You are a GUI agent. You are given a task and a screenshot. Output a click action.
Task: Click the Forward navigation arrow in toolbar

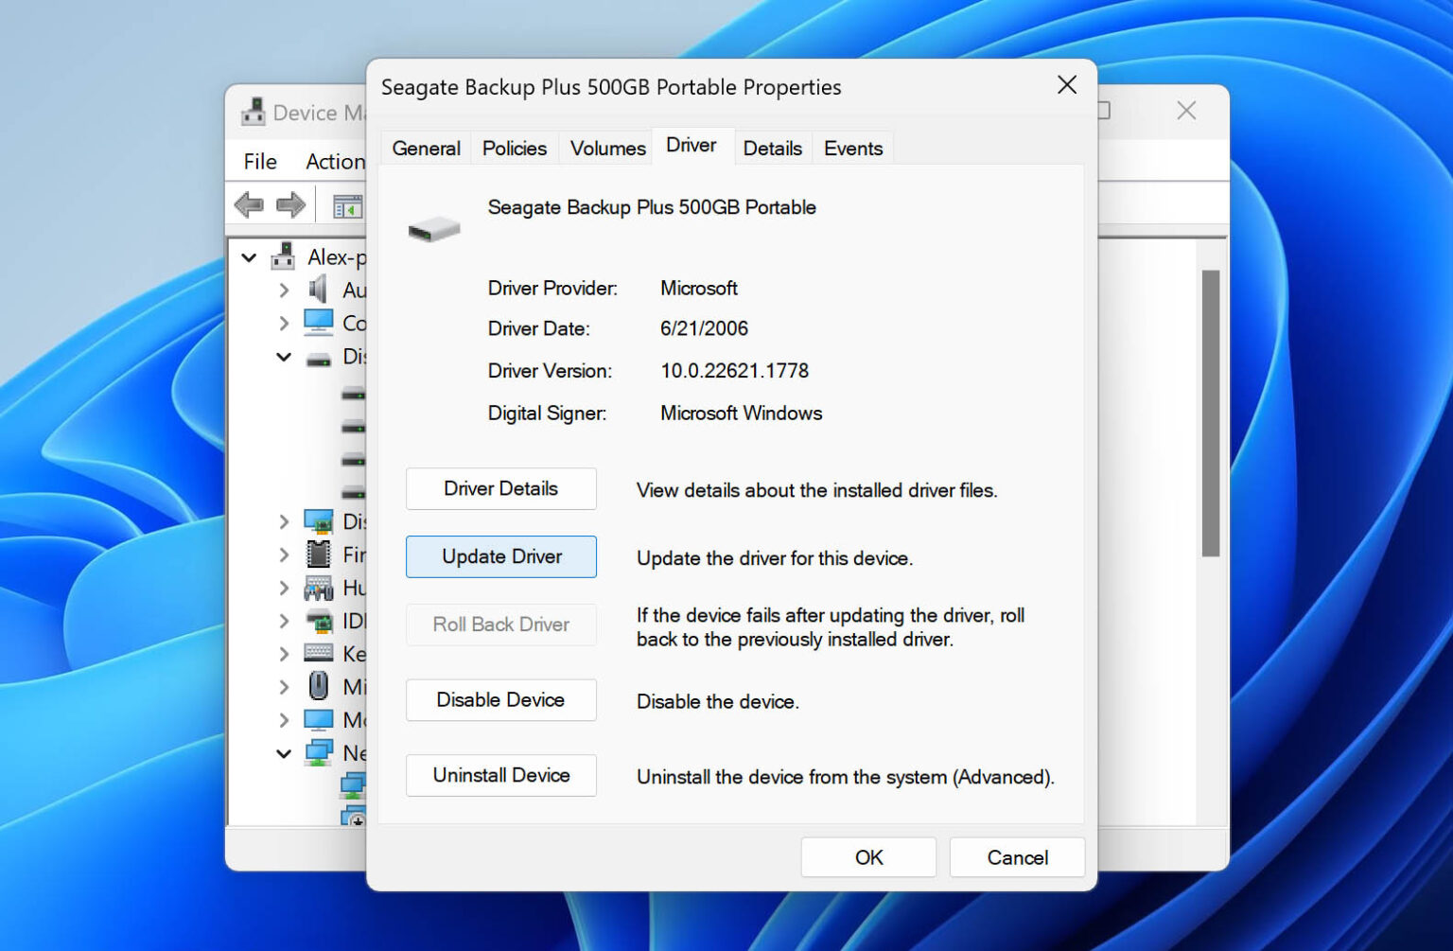[x=291, y=204]
